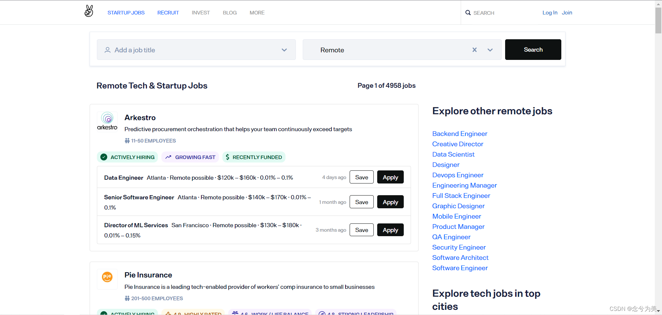
Task: Open the Creative Director link
Action: tap(458, 144)
